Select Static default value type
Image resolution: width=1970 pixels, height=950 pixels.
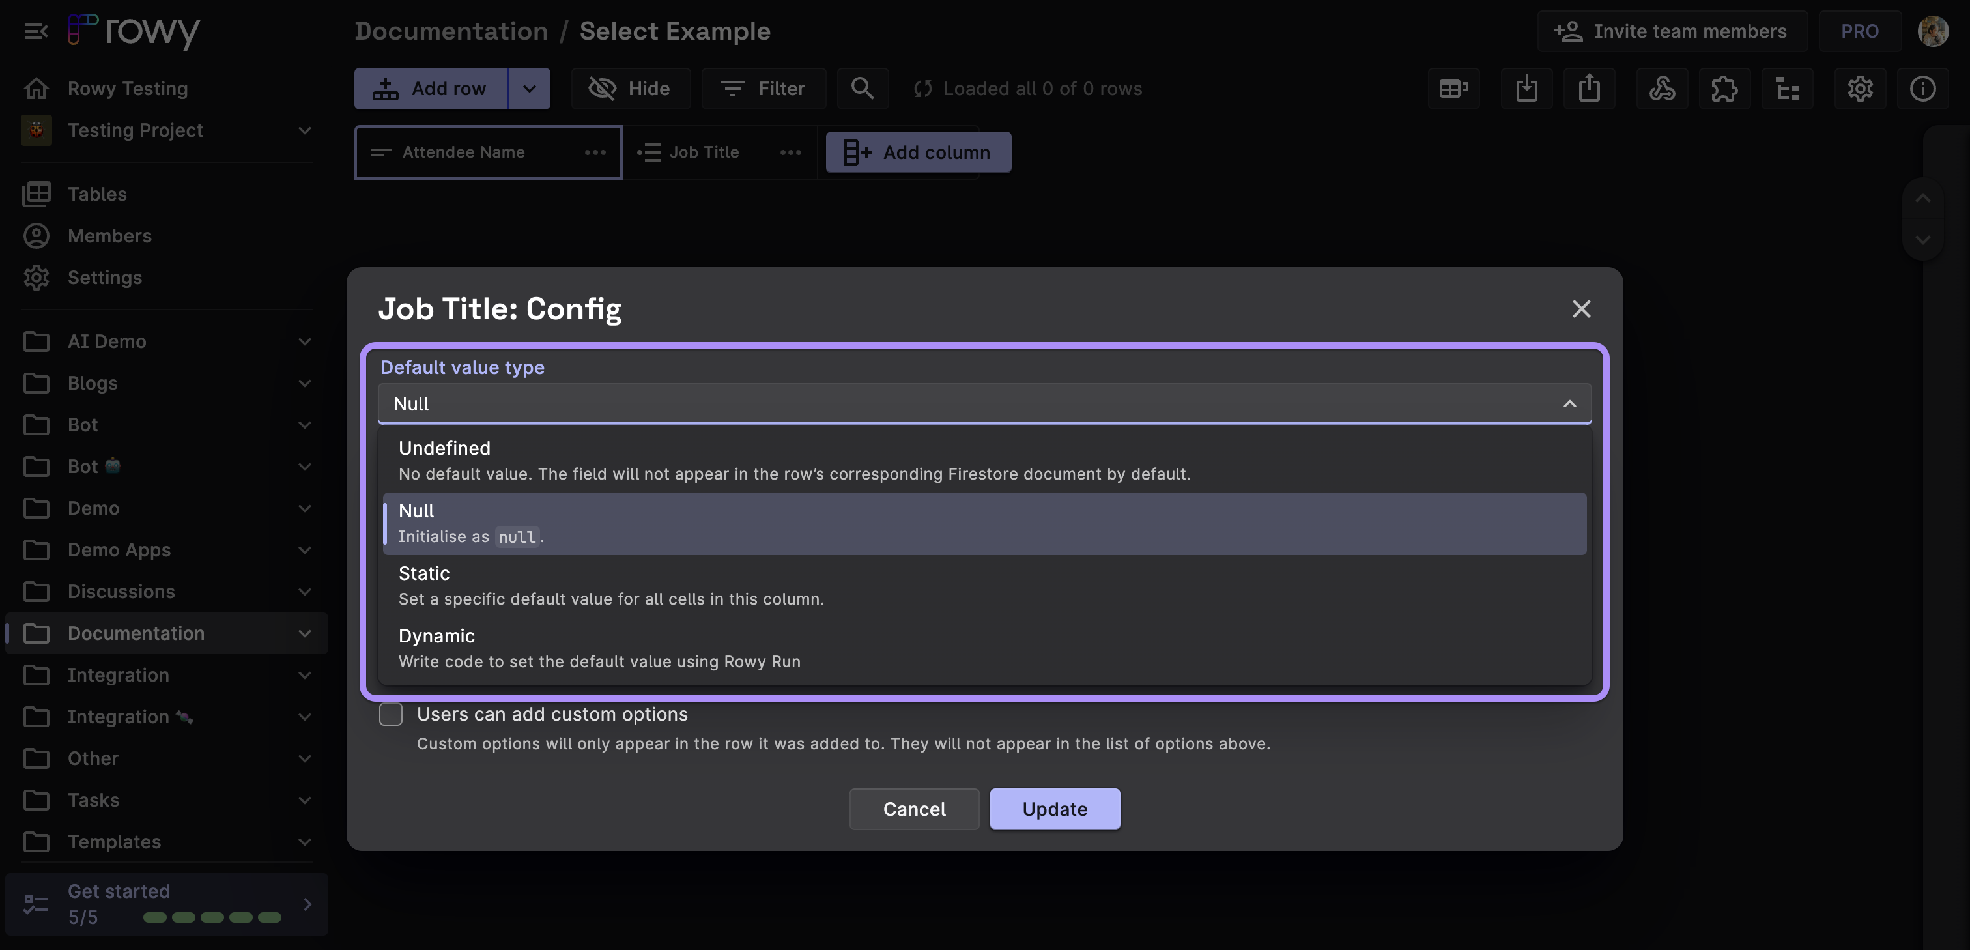(425, 572)
